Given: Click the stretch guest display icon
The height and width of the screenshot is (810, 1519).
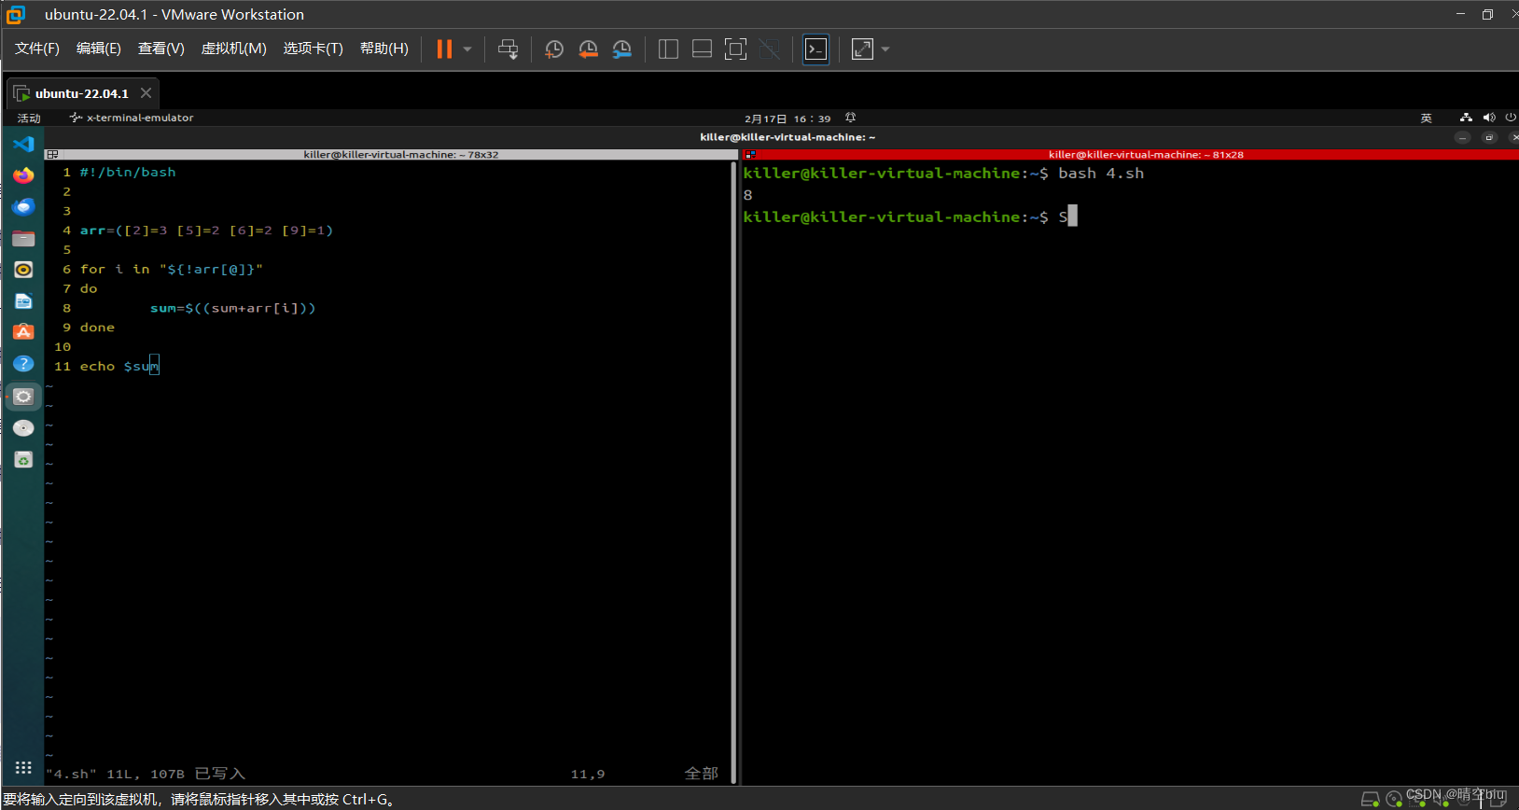Looking at the screenshot, I should click(862, 49).
